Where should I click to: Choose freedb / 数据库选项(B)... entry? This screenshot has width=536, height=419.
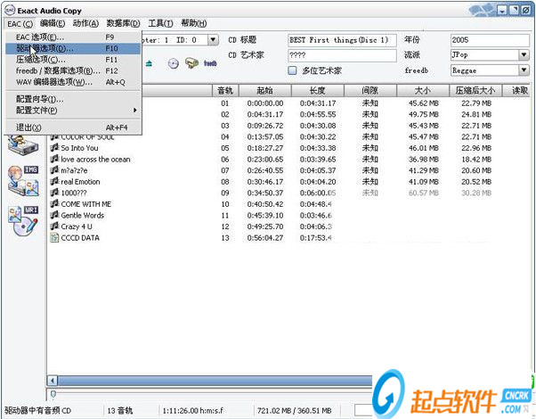(74, 70)
